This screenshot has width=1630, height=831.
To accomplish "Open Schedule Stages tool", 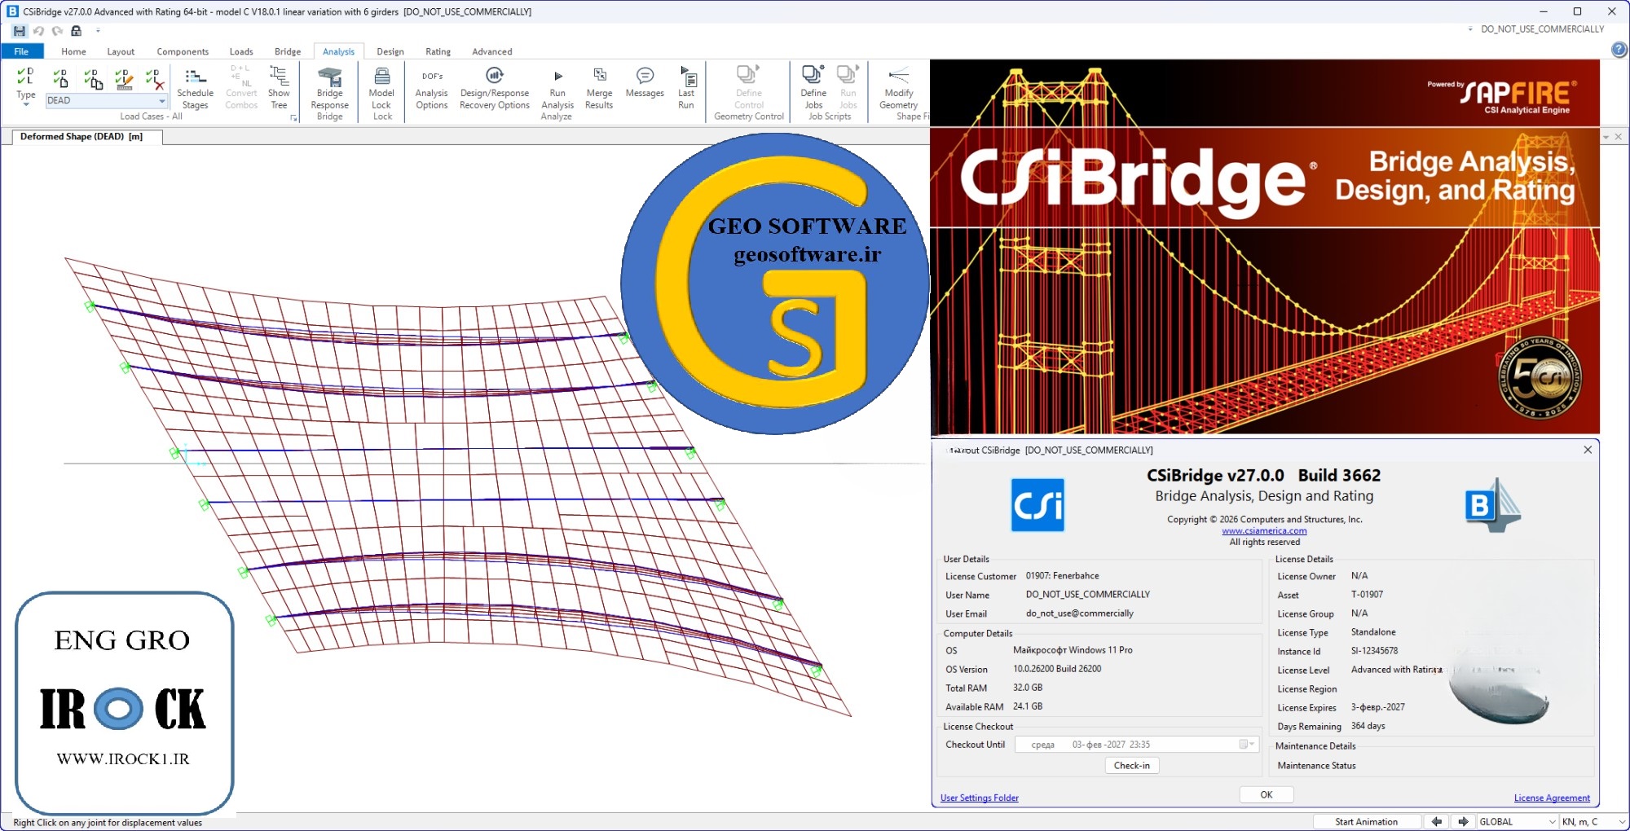I will pyautogui.click(x=195, y=77).
